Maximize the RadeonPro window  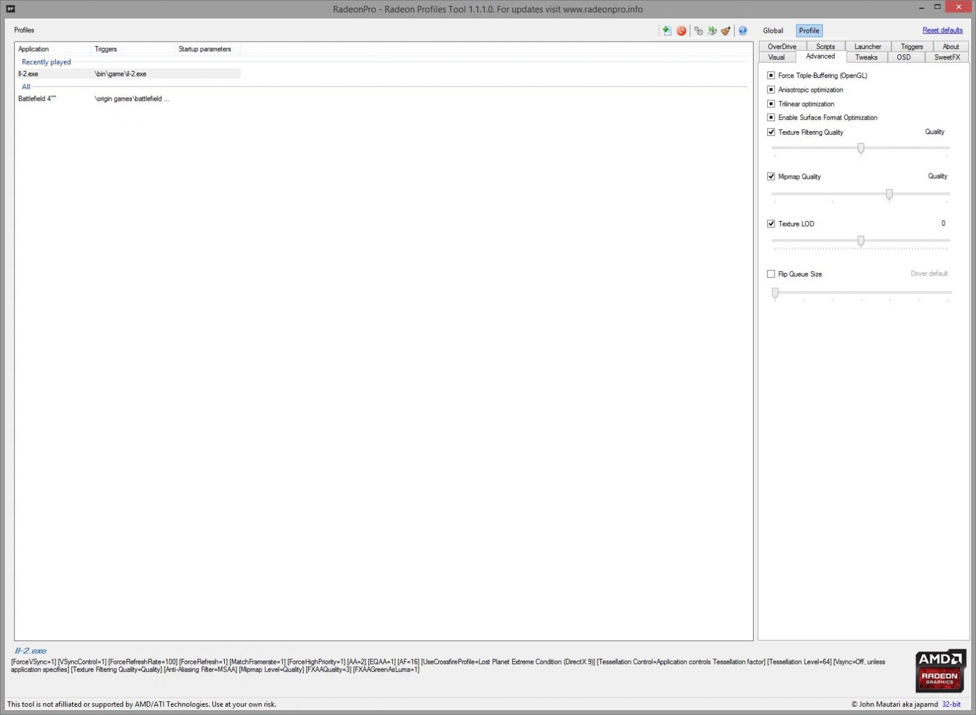click(x=937, y=7)
